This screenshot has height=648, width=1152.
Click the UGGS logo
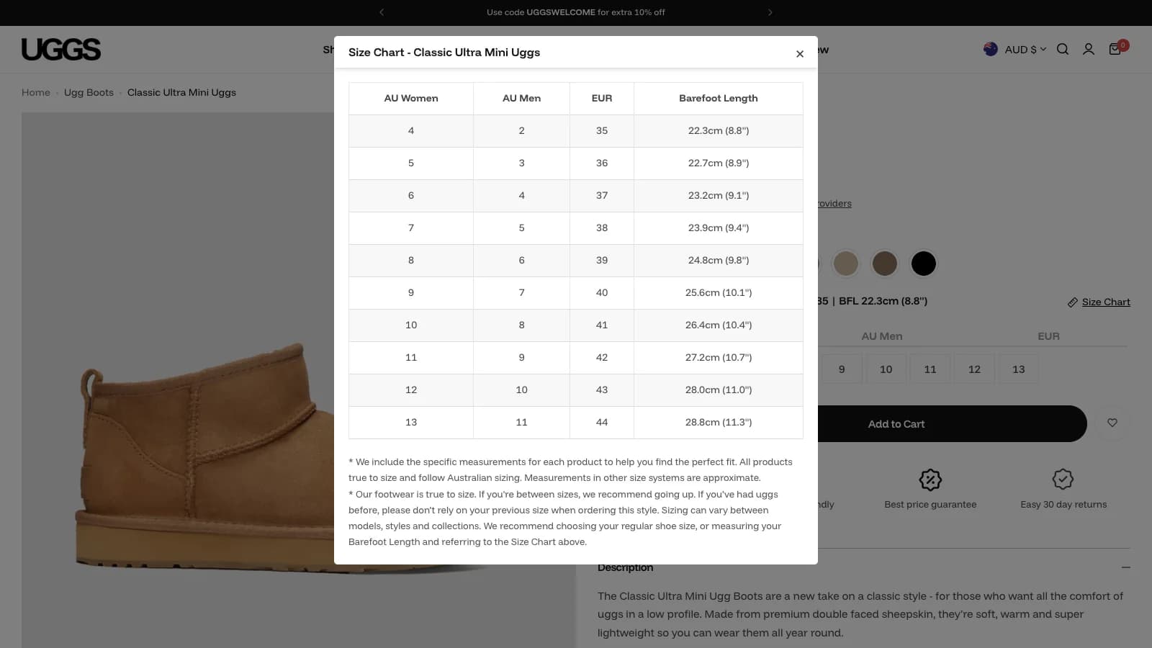pos(61,49)
